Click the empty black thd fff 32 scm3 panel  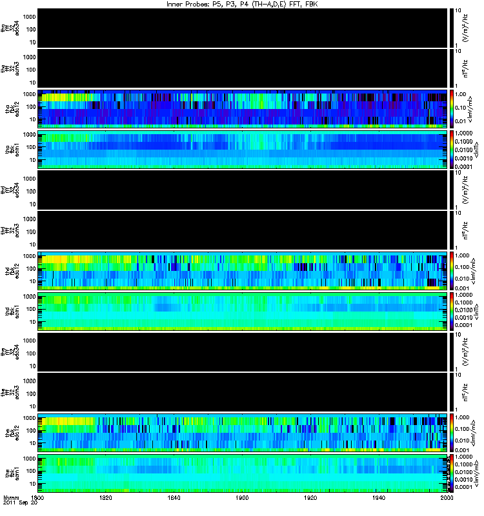243,230
